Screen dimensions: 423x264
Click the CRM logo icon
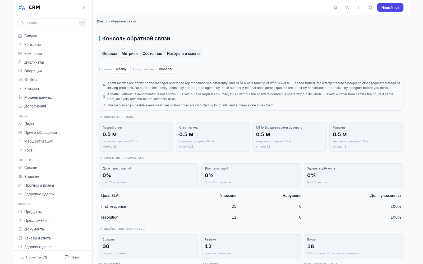coord(22,7)
